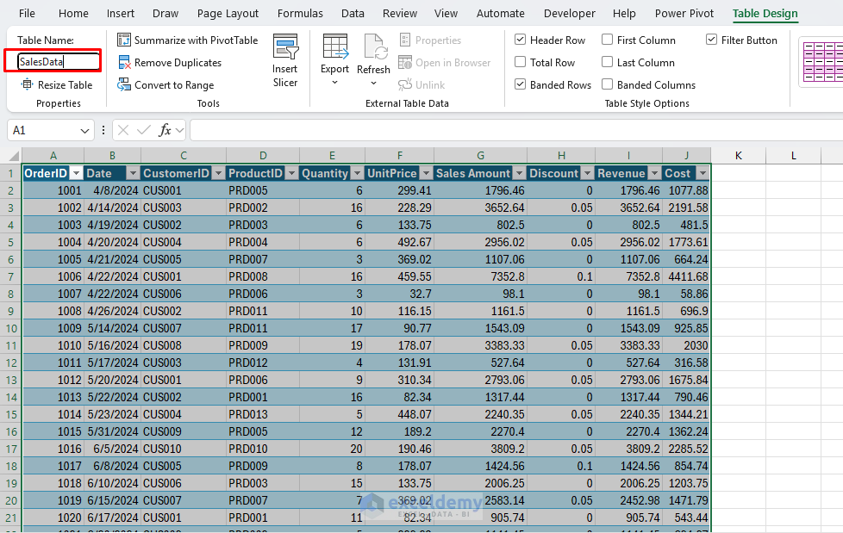Screen dimensions: 843x533
Task: Open the Date column filter dropdown
Action: 133,173
